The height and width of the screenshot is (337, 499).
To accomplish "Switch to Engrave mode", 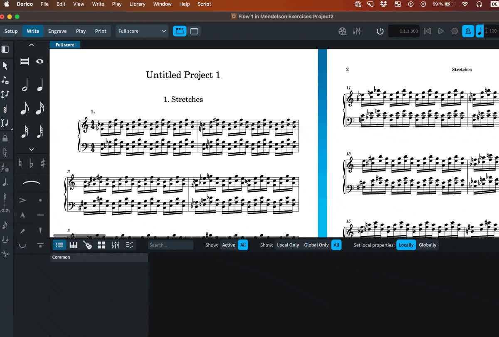I will (x=57, y=31).
